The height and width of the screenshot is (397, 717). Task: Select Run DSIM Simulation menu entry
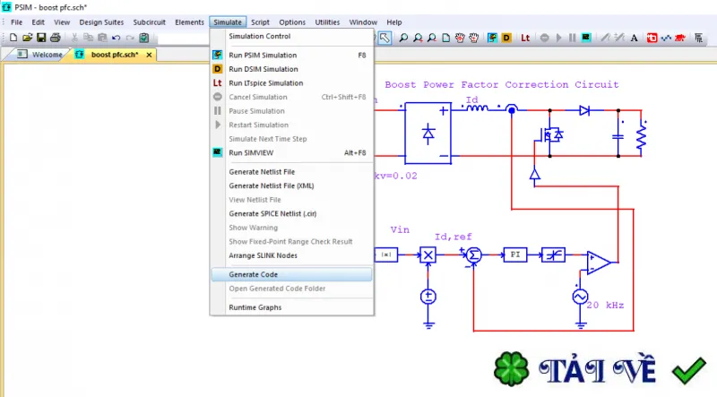pos(292,69)
